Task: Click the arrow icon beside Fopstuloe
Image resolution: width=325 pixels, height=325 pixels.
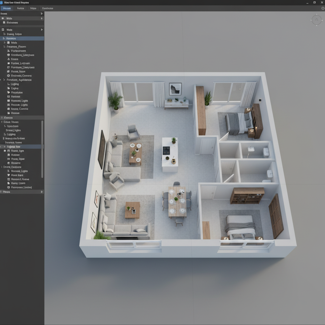Action: click(9, 92)
